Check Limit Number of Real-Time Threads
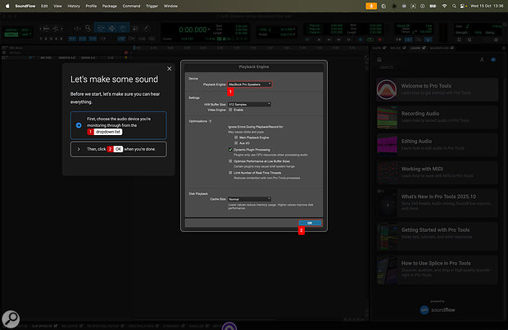Viewport: 508px width, 330px height. tap(230, 173)
